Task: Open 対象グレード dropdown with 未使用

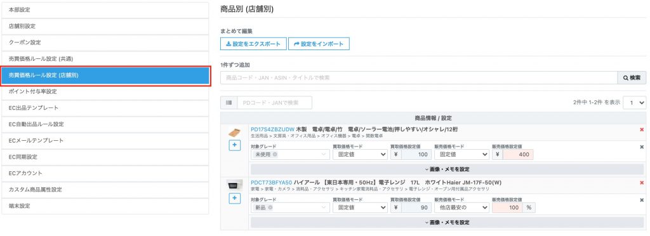Action: [x=290, y=154]
